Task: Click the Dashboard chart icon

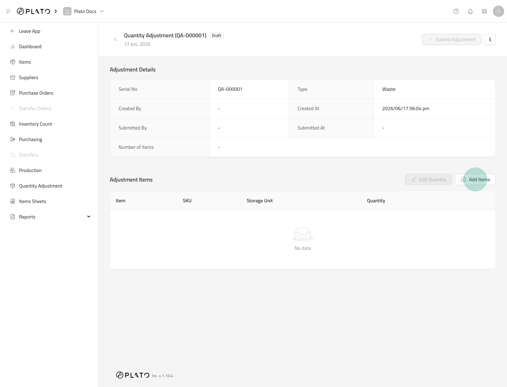Action: [13, 46]
